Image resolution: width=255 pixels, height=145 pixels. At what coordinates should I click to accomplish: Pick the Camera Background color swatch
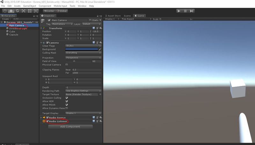(x=82, y=49)
